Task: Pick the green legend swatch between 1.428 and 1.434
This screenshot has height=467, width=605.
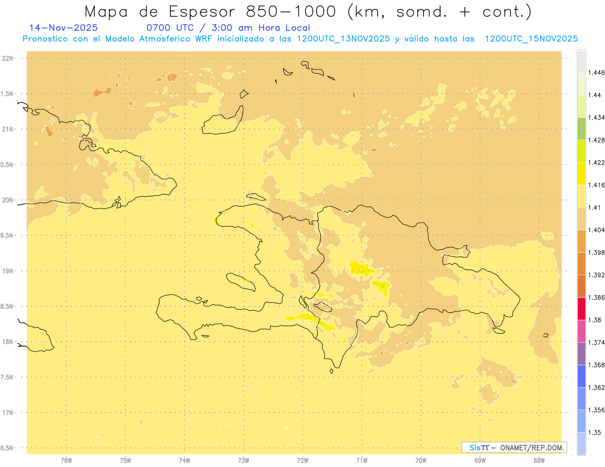Action: pyautogui.click(x=581, y=128)
